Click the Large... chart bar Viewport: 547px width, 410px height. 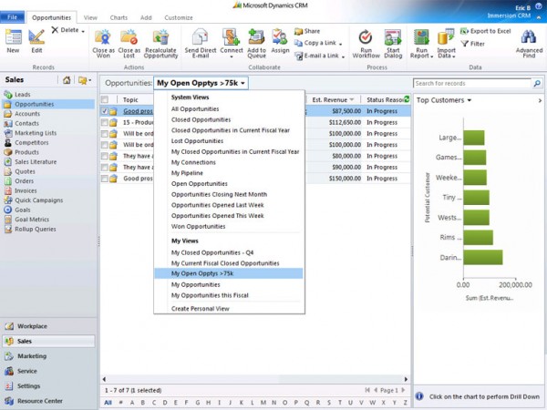[474, 138]
